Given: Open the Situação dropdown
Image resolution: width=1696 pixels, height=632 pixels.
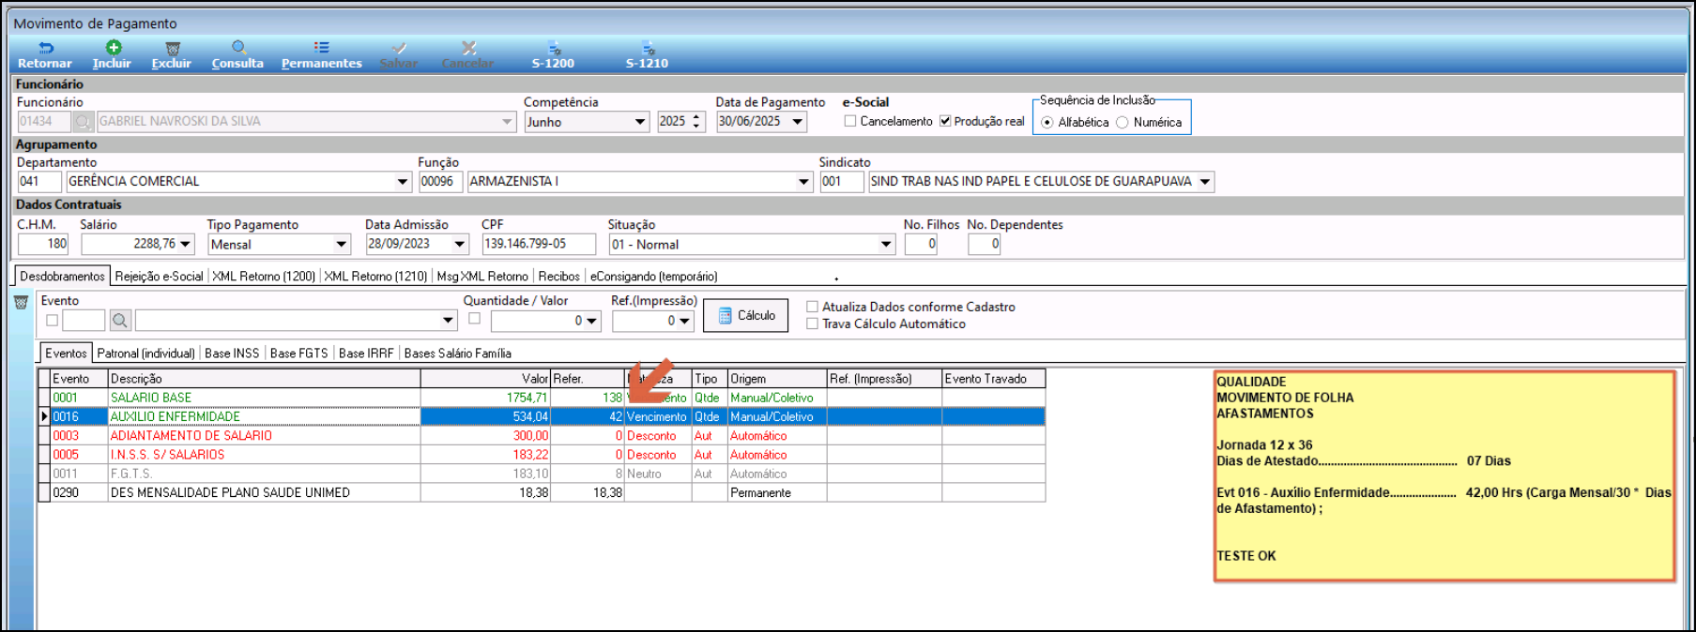Looking at the screenshot, I should tap(886, 245).
